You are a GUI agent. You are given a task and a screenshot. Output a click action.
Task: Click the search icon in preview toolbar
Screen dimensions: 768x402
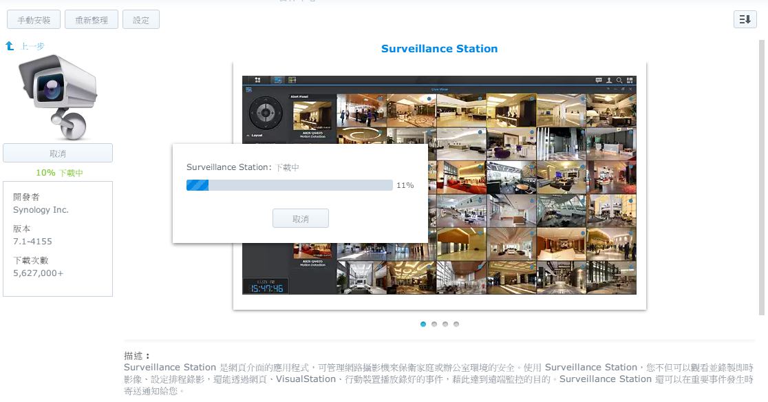point(619,81)
